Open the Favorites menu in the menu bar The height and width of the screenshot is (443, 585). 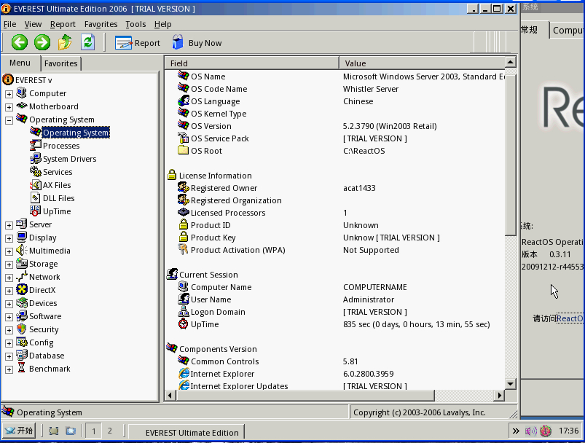click(x=101, y=24)
